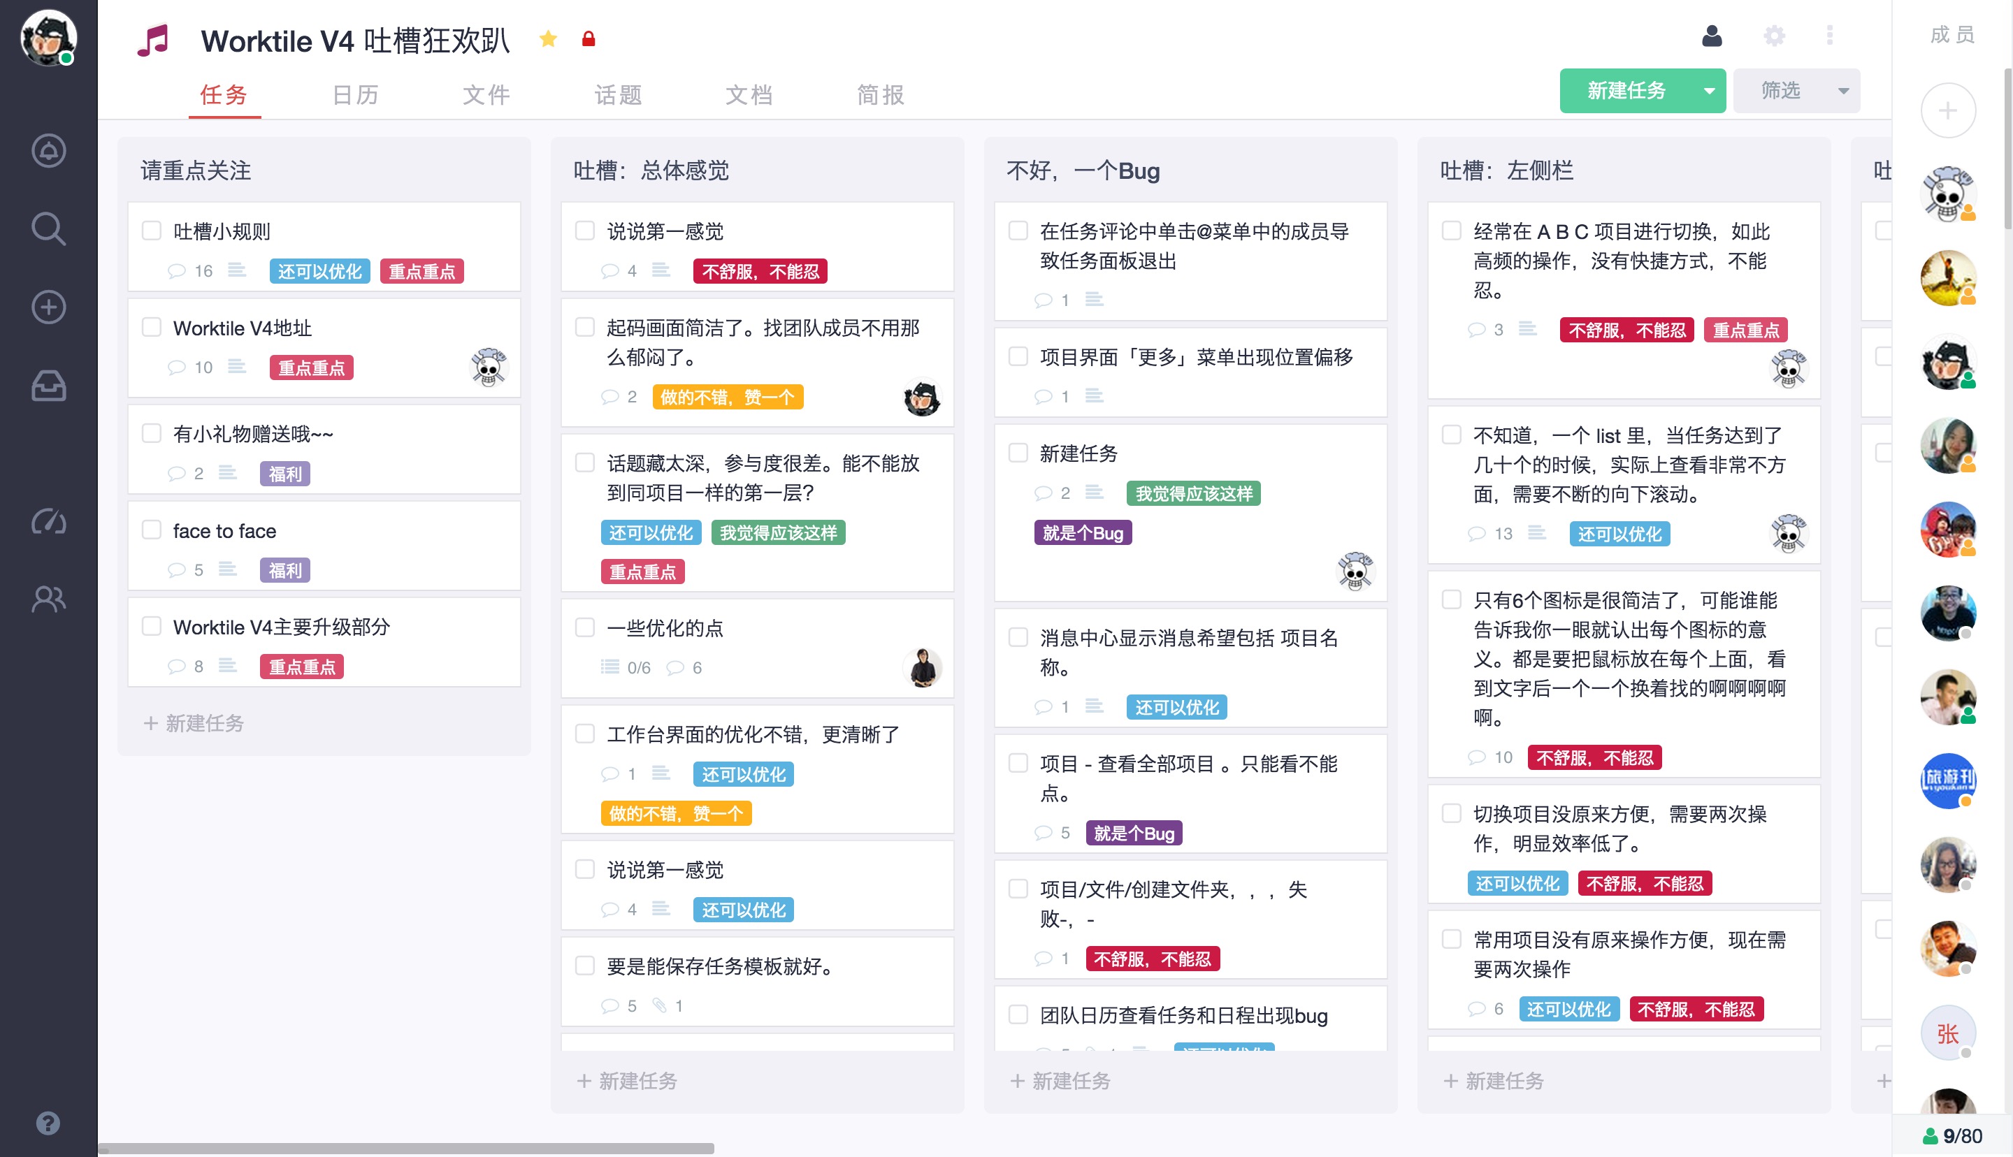Click assignee avatar on Worktile V4地址 card

(x=488, y=366)
